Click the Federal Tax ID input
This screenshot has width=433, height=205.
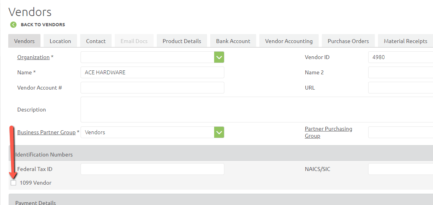tap(152, 169)
